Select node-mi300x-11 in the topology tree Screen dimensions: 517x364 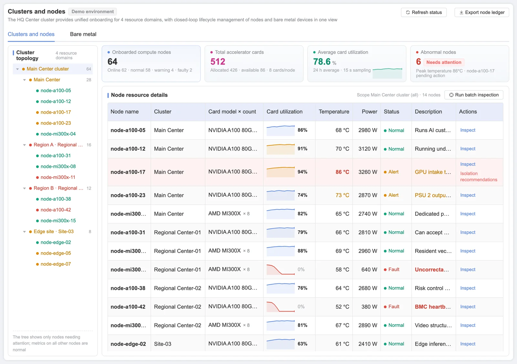[x=58, y=177]
